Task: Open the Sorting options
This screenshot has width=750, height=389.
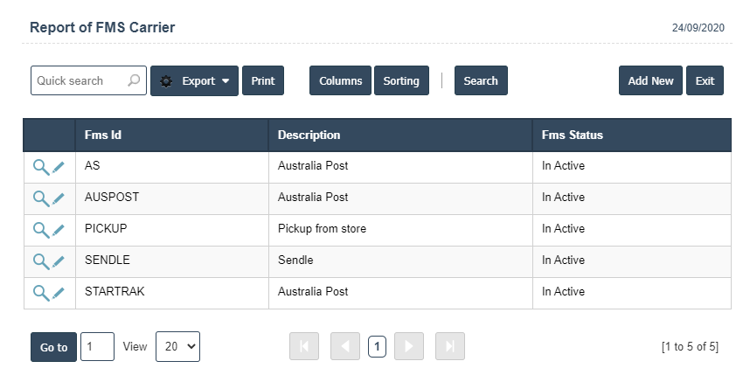Action: pyautogui.click(x=401, y=80)
